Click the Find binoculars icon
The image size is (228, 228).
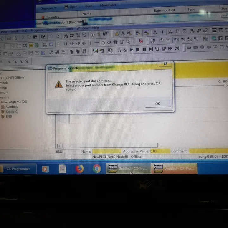pyautogui.click(x=66, y=36)
